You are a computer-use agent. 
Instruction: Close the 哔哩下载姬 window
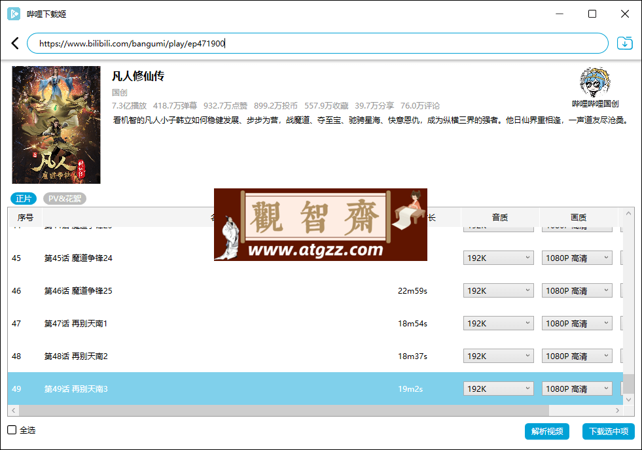(625, 14)
